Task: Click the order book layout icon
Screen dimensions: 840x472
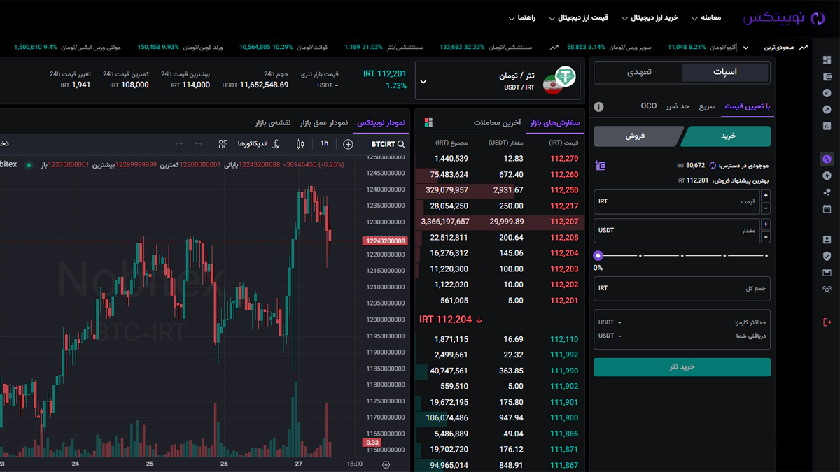Action: coord(428,123)
